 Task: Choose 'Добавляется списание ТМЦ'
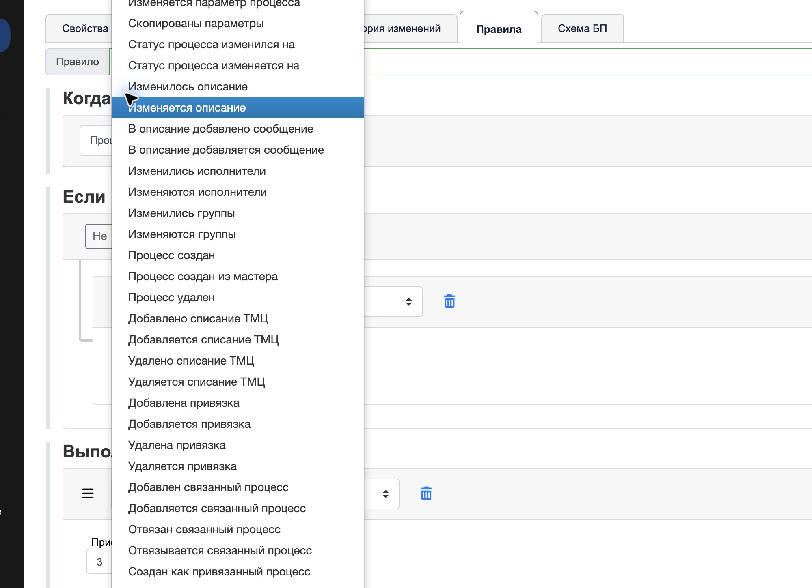pos(238,339)
